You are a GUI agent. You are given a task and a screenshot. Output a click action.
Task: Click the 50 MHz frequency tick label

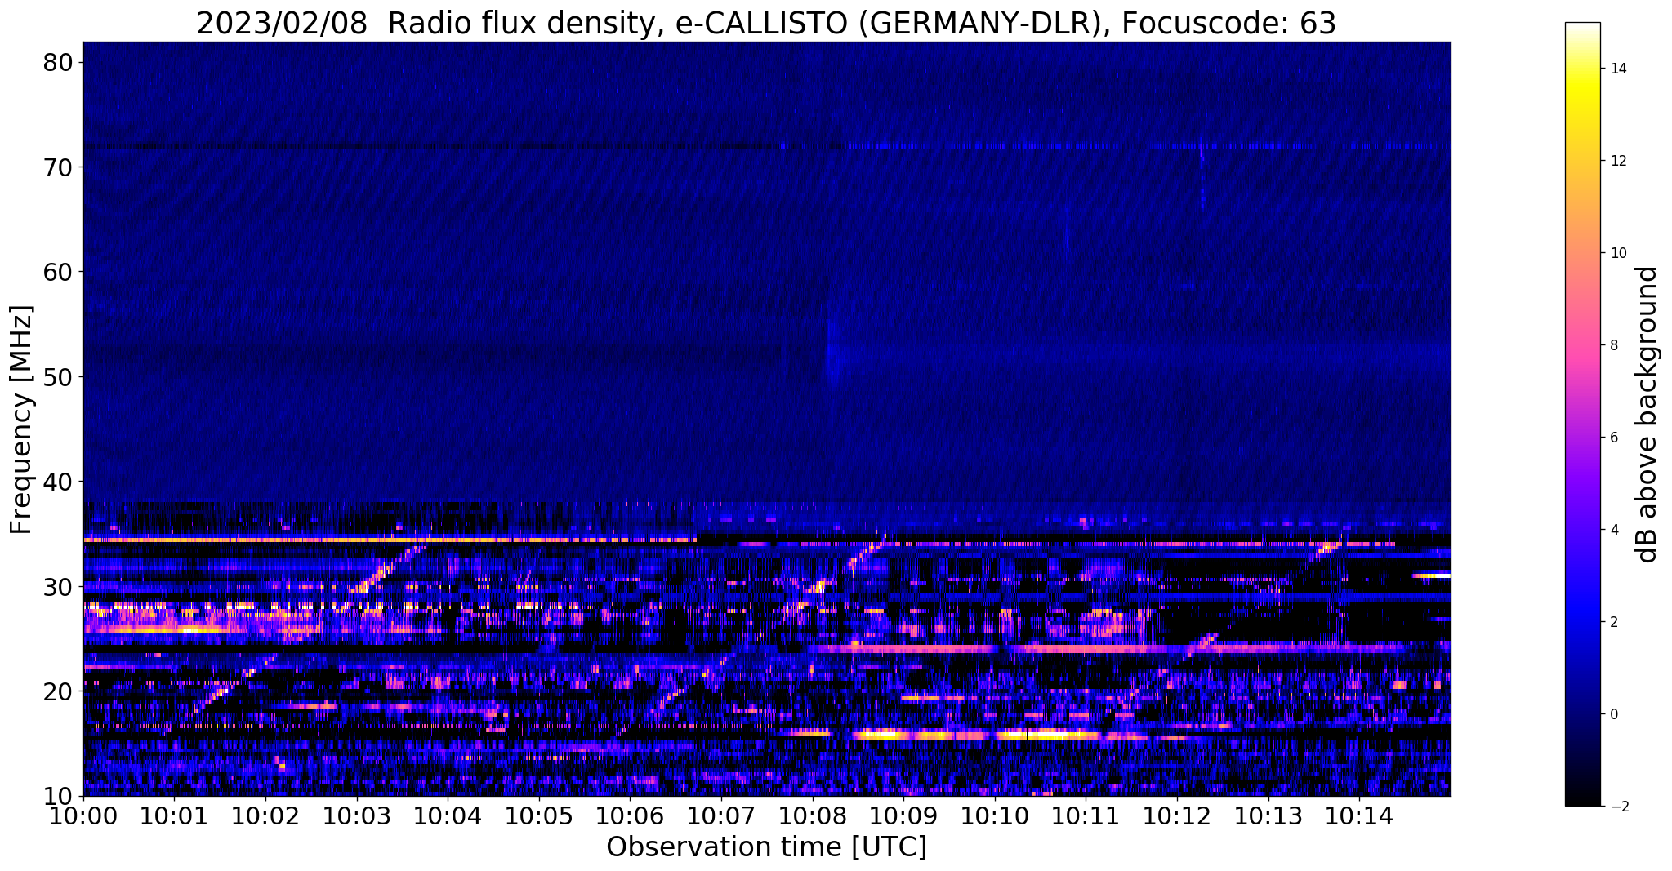coord(60,377)
